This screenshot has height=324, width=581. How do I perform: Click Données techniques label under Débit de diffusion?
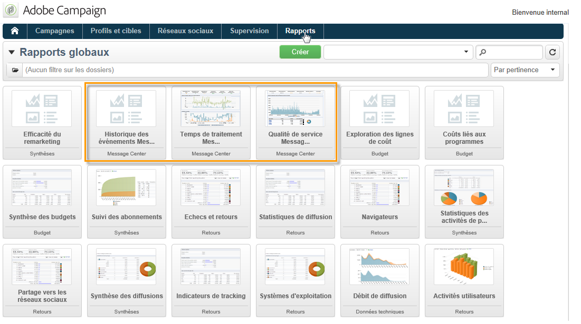(380, 311)
